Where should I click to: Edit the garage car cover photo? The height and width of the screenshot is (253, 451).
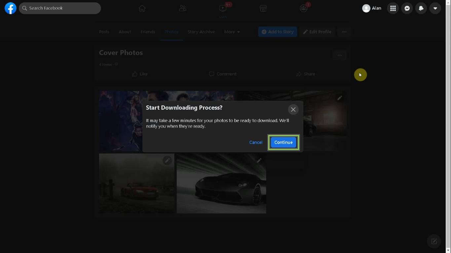coord(340,98)
